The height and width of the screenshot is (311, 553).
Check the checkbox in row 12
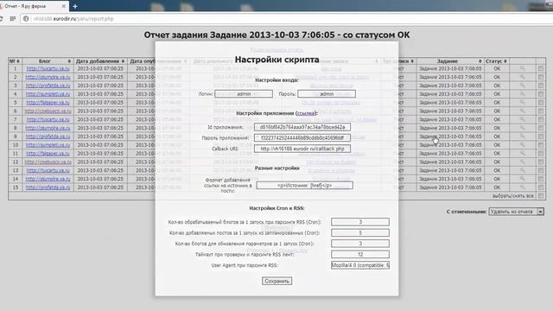[541, 162]
